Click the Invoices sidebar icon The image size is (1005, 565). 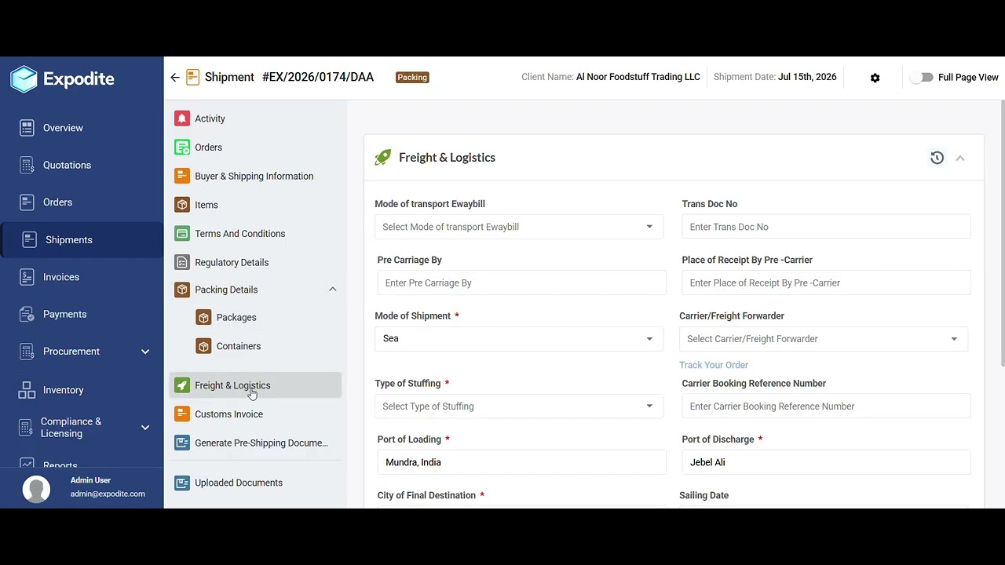(27, 277)
